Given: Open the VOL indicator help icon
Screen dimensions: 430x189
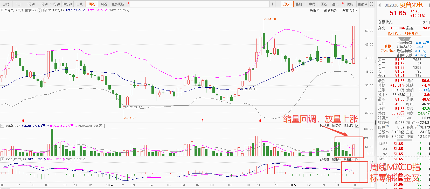Looking at the screenshot, I should (2, 126).
